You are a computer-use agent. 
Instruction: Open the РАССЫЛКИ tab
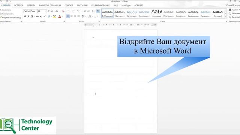coord(82,5)
